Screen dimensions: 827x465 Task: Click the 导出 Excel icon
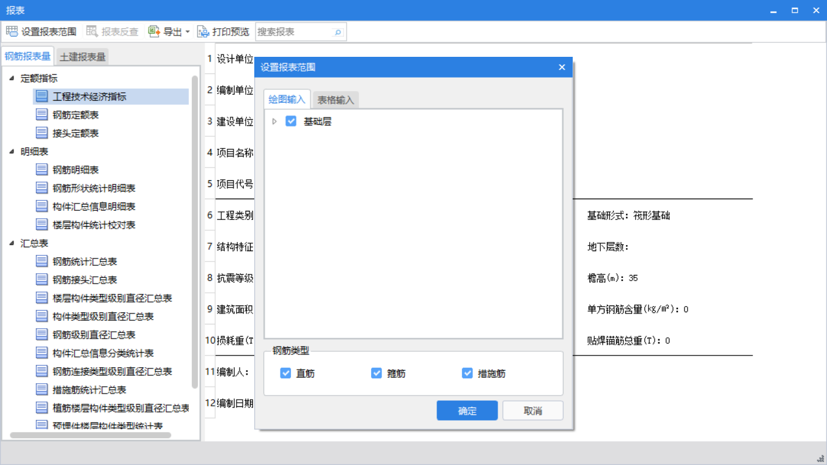pos(154,32)
